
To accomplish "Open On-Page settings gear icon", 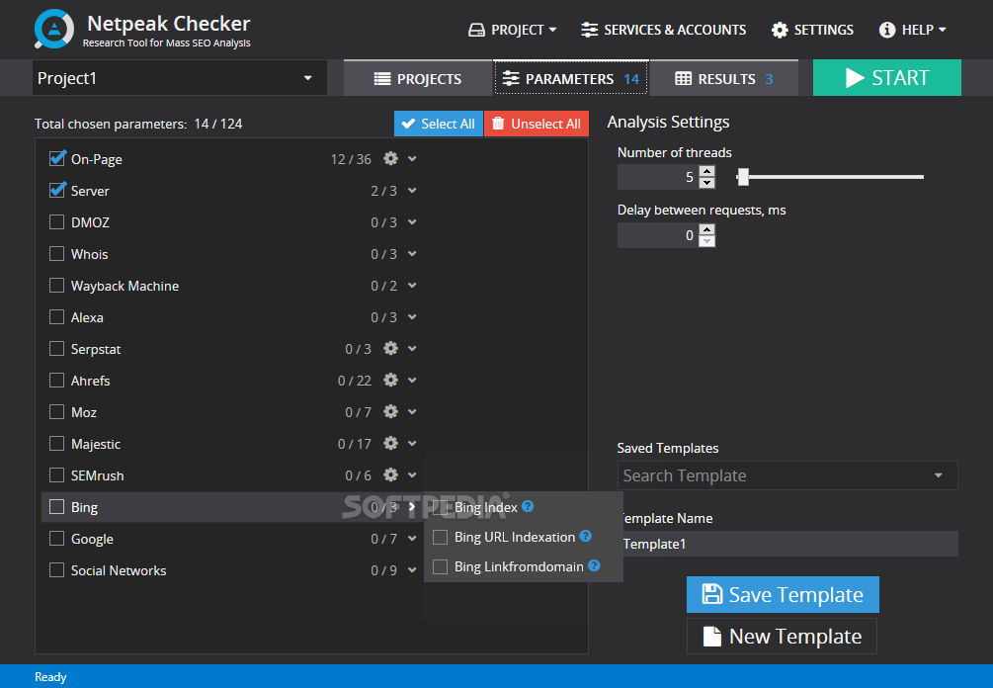I will (x=390, y=158).
